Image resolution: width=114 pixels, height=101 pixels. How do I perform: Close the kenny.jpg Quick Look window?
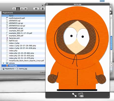47,4
